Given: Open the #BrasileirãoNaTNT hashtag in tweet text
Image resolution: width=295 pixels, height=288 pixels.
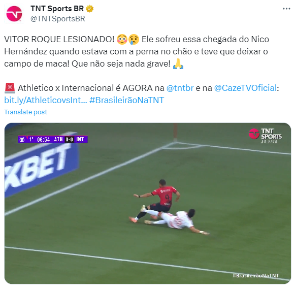Looking at the screenshot, I should coord(126,100).
